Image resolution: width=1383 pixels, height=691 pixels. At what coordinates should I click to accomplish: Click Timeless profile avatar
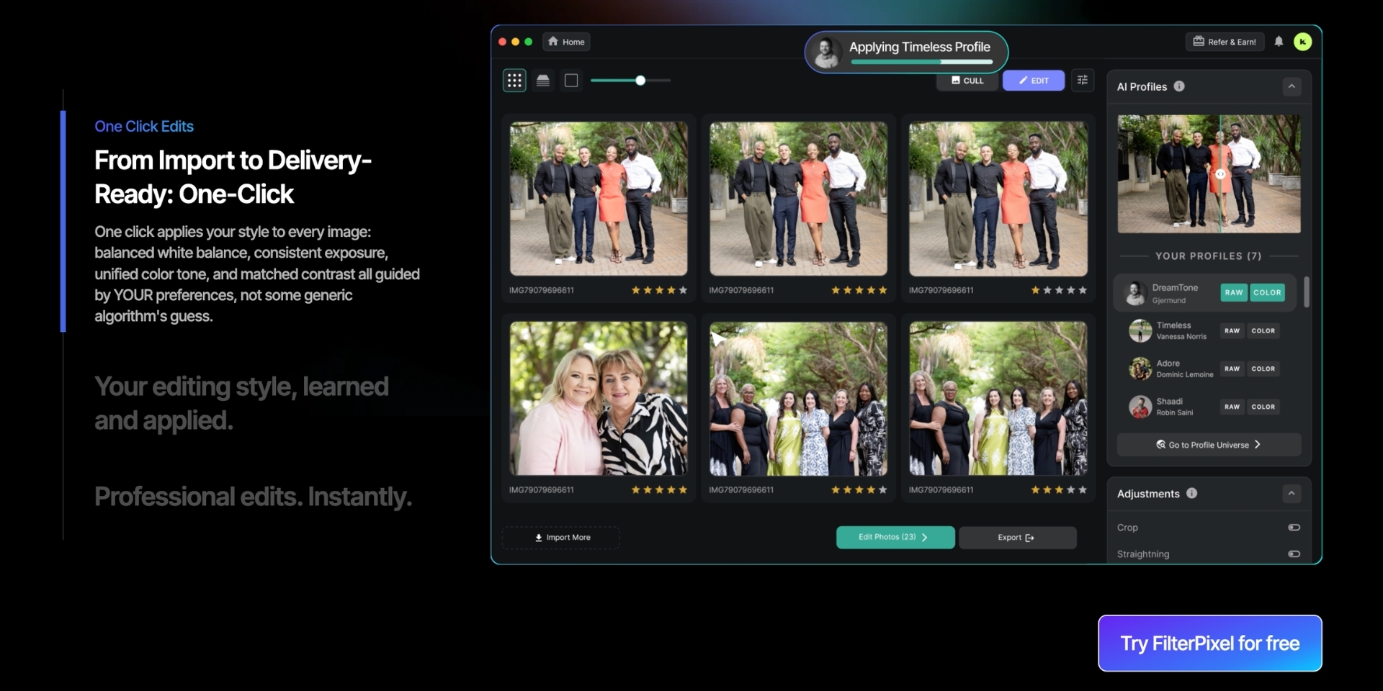1140,330
